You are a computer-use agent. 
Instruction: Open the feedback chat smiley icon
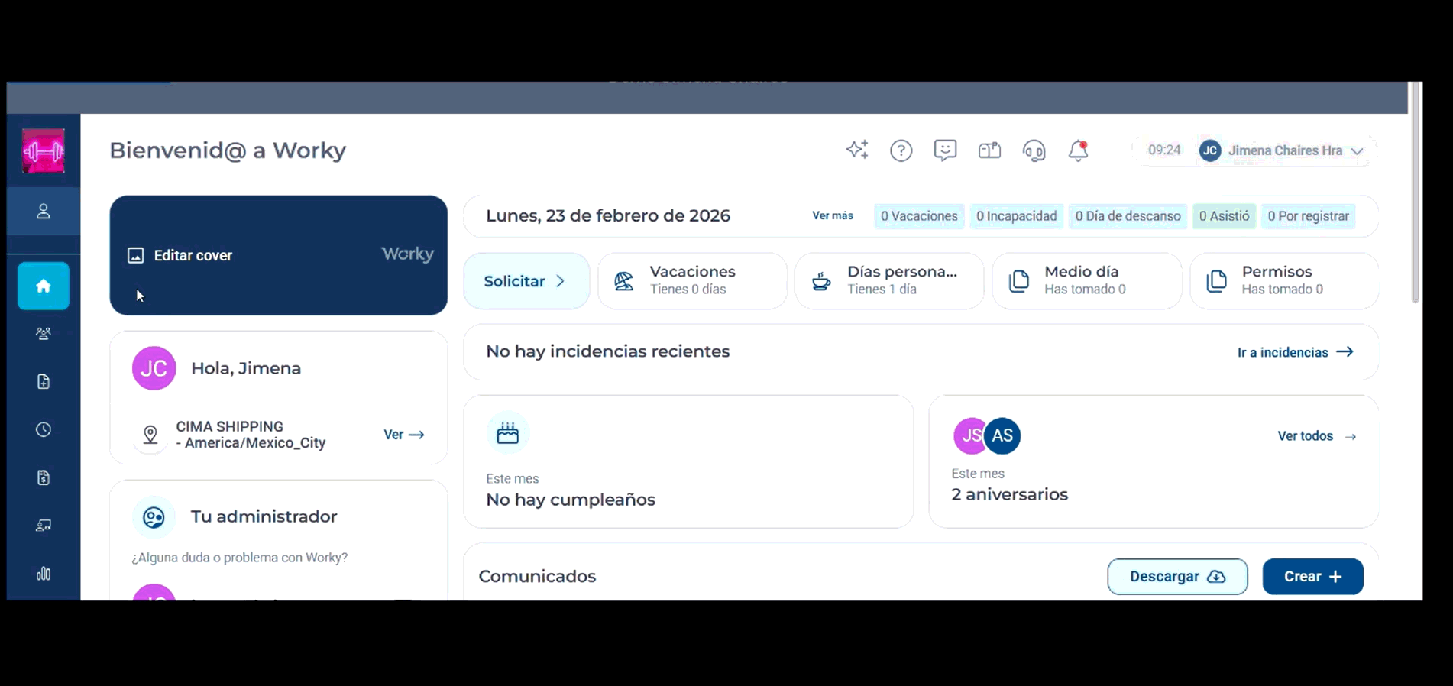point(945,150)
